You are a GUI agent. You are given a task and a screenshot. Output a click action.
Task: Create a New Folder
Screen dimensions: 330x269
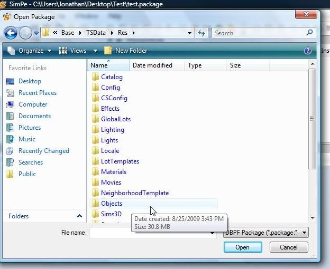click(126, 51)
